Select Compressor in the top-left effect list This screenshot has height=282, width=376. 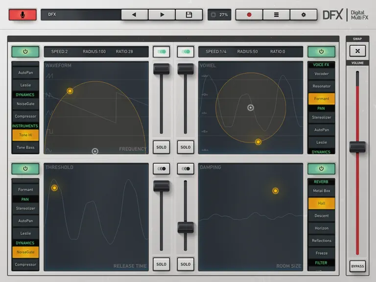pyautogui.click(x=25, y=117)
